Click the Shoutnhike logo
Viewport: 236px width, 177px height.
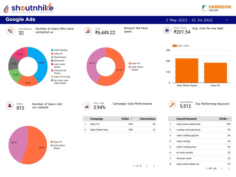click(x=28, y=8)
